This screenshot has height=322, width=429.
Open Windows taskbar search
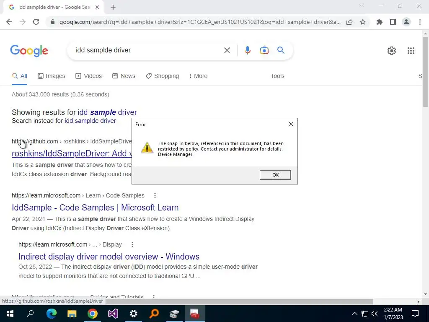click(30, 314)
